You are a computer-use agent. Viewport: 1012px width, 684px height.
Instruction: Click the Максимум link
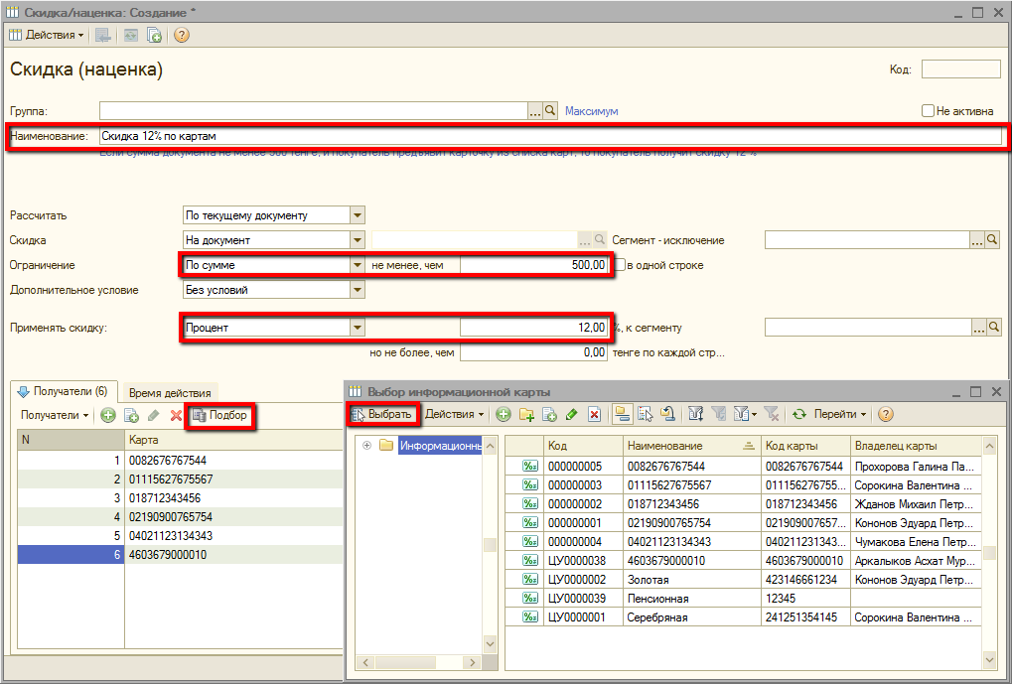pyautogui.click(x=591, y=111)
